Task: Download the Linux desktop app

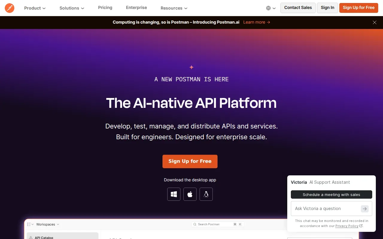Action: pos(206,194)
